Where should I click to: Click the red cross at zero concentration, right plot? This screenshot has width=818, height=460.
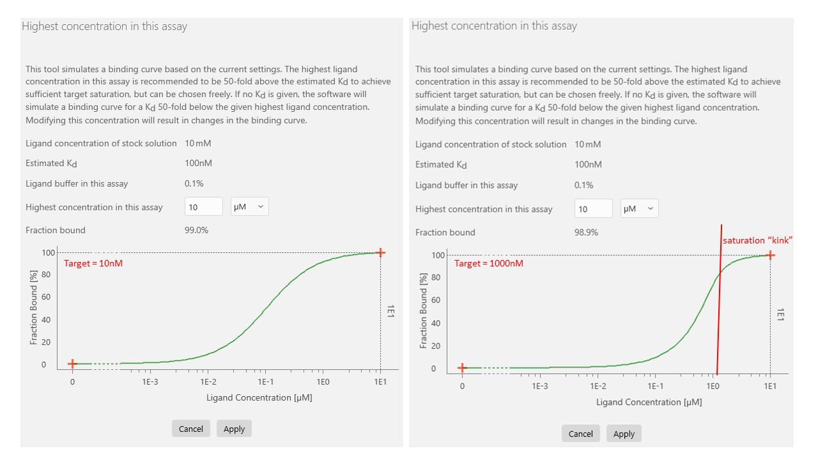point(461,367)
